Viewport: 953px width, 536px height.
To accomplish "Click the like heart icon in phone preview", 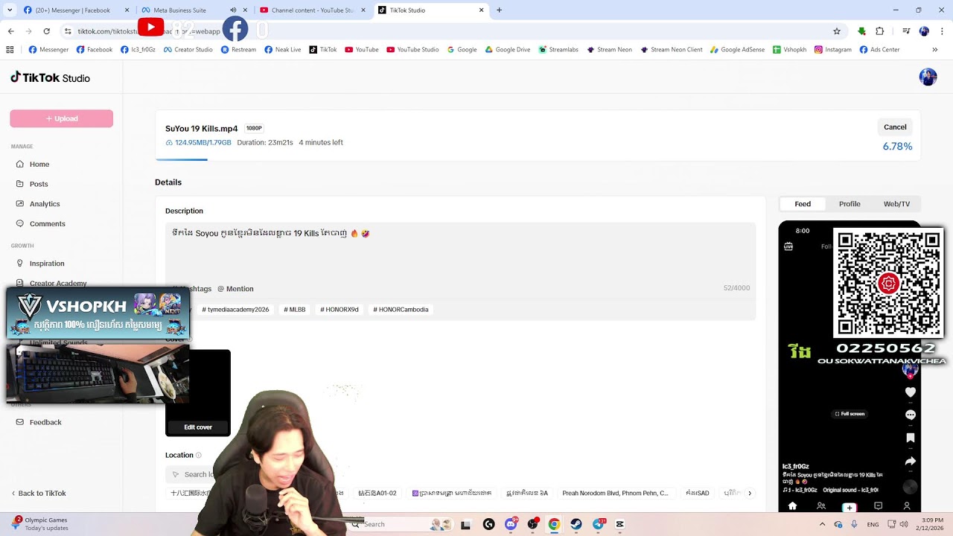I will [x=910, y=392].
